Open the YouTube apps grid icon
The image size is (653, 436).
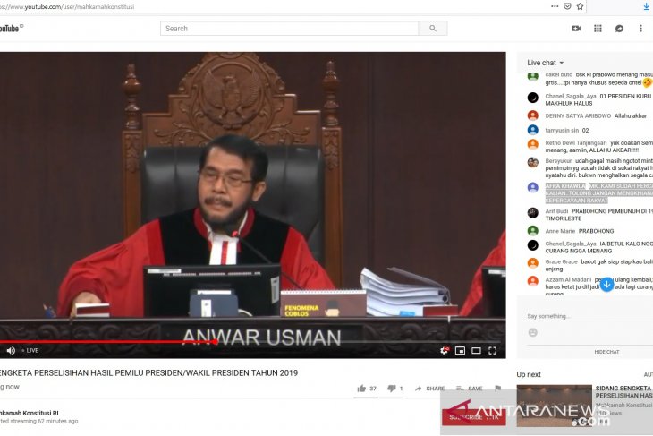(x=598, y=29)
